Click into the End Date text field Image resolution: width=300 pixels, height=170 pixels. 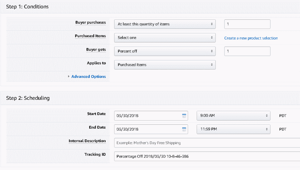(x=147, y=129)
